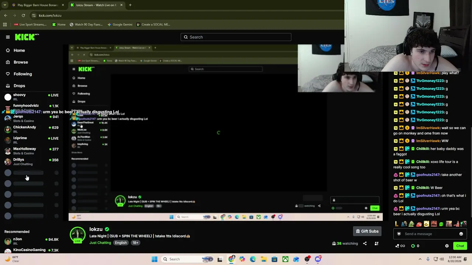
Task: Insert the red blob emote in chat
Action: click(x=419, y=224)
